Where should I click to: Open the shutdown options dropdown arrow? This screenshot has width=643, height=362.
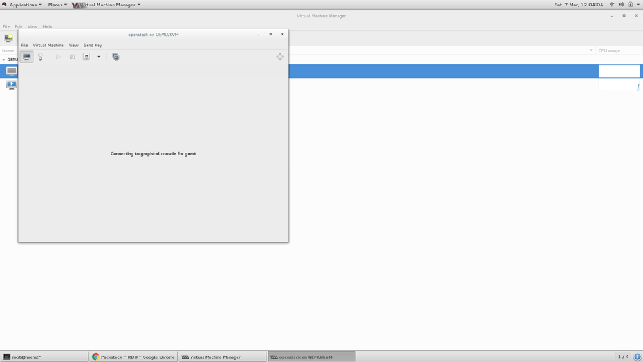(99, 57)
